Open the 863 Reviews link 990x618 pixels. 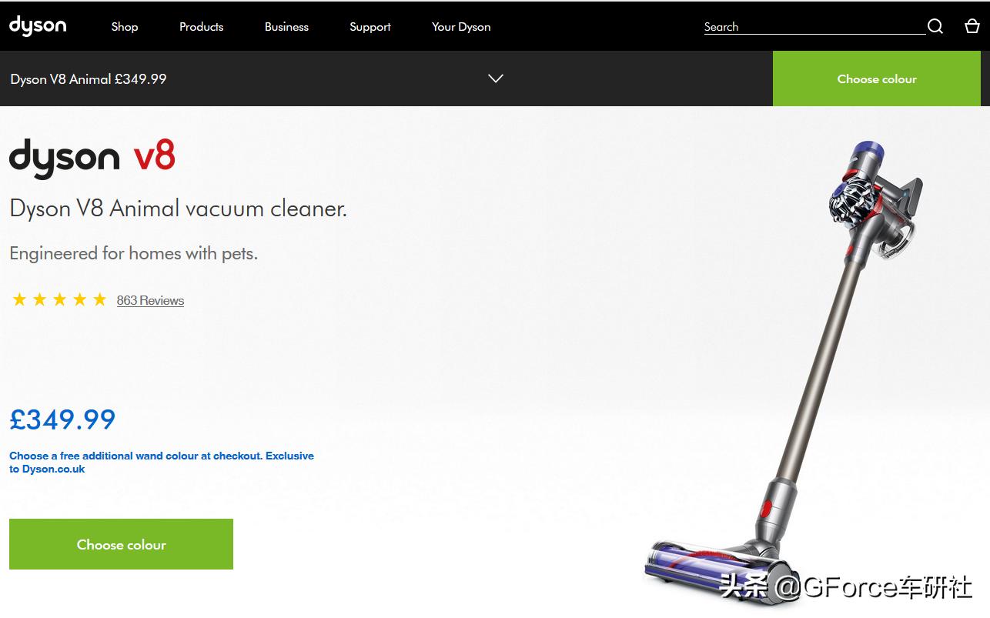tap(150, 300)
